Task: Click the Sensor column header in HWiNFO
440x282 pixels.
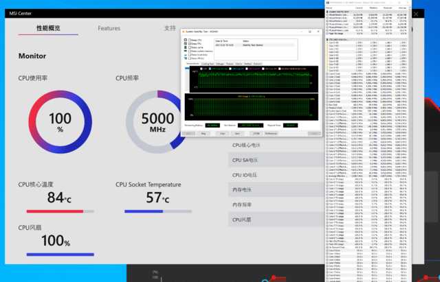Action: (x=329, y=8)
